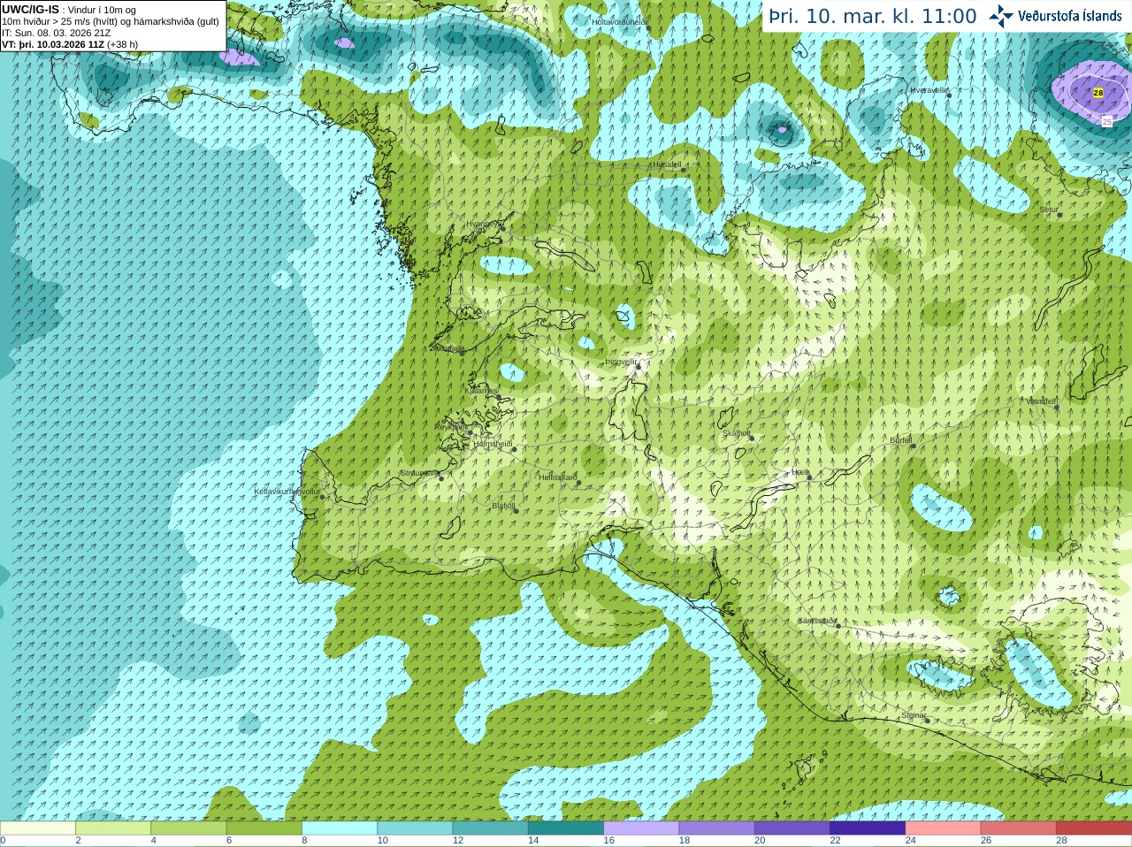Click the yellow '28' gust maximum marker
This screenshot has height=847, width=1132.
click(1098, 93)
